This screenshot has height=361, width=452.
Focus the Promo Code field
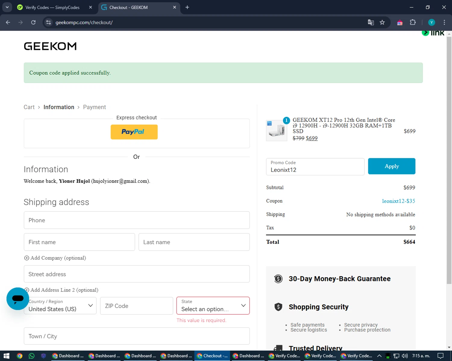(x=315, y=167)
